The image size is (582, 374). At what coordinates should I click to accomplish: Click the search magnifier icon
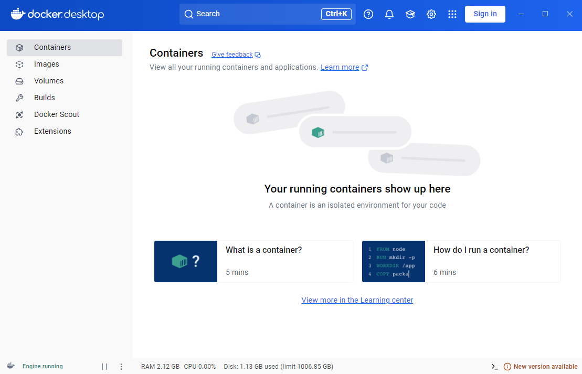point(189,14)
